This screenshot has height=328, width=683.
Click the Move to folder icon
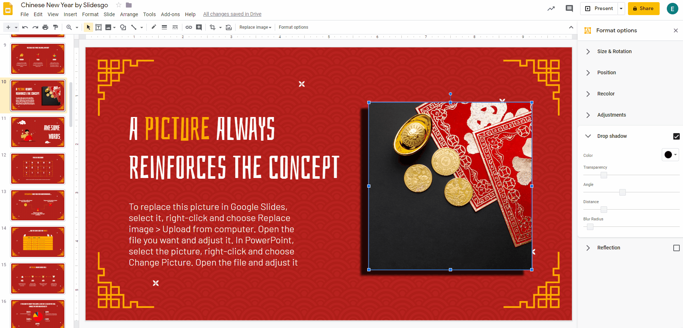(x=129, y=5)
